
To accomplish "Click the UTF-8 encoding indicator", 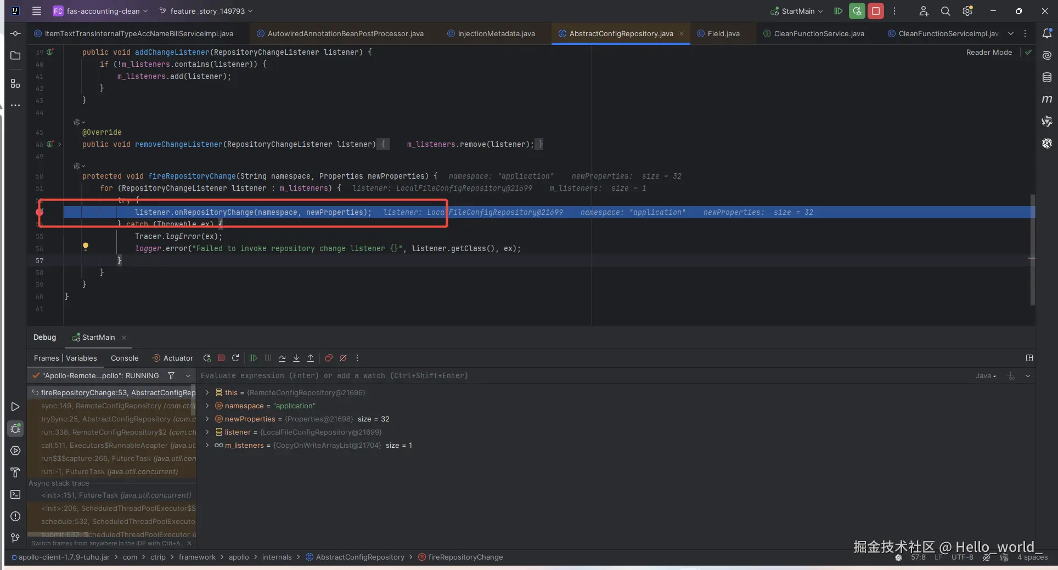I will point(962,557).
